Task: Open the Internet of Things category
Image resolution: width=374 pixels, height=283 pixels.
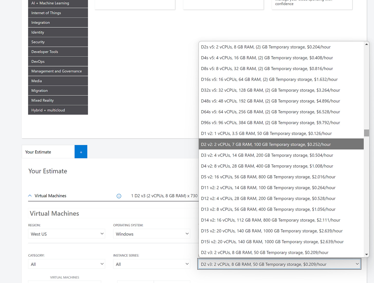Action: 58,13
